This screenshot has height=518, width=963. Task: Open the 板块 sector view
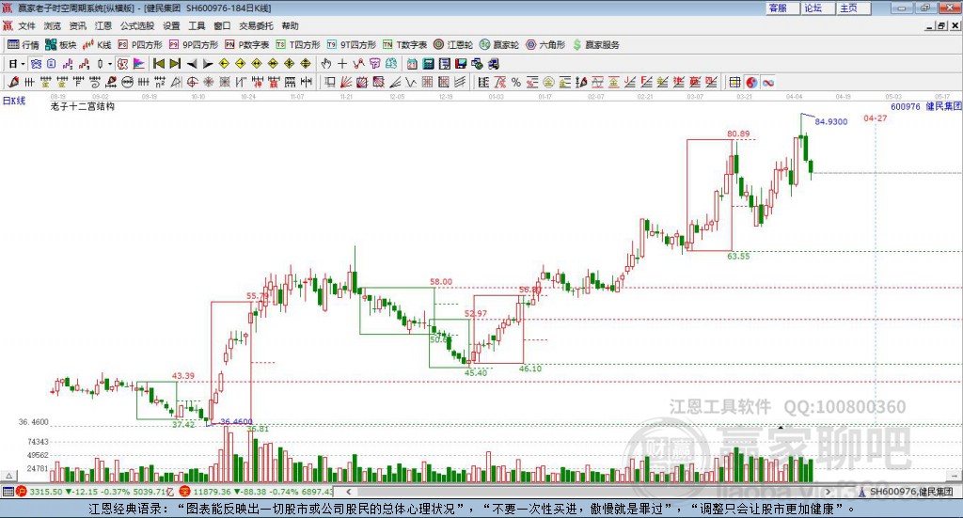click(x=61, y=45)
